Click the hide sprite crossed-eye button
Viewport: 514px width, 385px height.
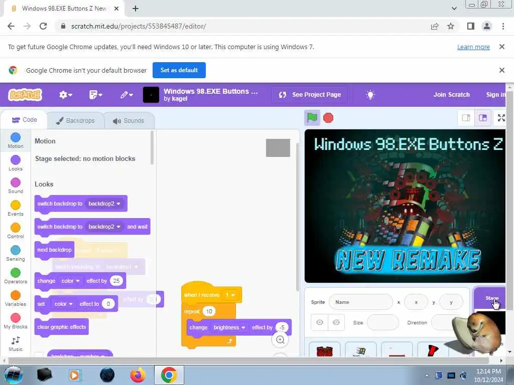pyautogui.click(x=336, y=322)
